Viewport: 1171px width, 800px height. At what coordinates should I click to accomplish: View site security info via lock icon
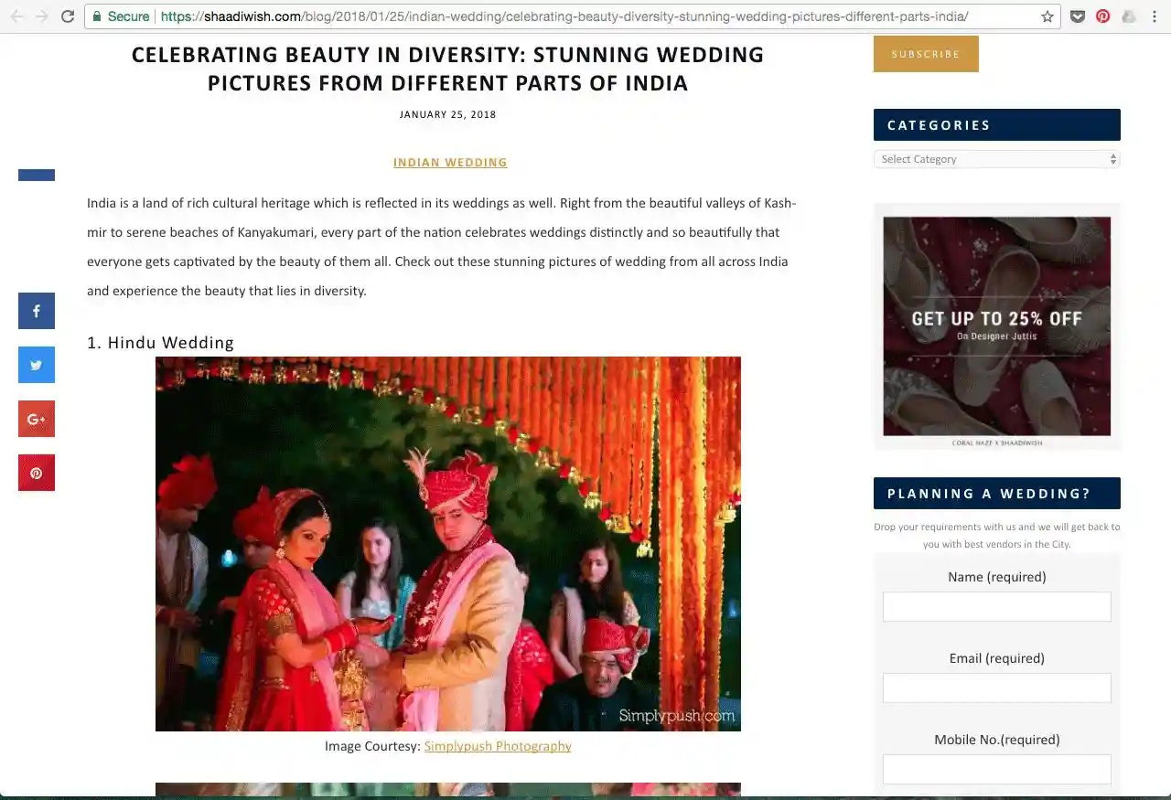97,16
